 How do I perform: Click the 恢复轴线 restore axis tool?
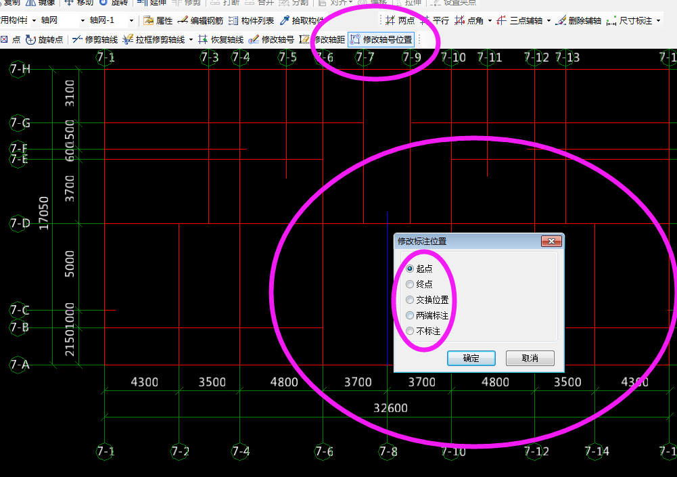(x=221, y=40)
